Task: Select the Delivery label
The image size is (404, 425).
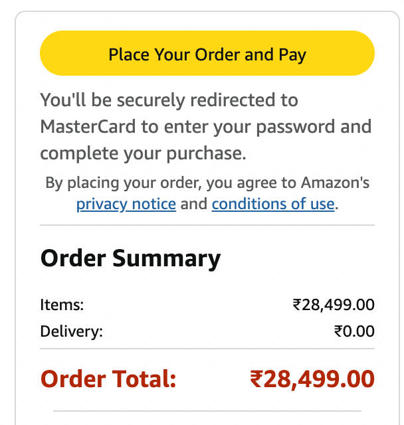Action: [x=71, y=331]
